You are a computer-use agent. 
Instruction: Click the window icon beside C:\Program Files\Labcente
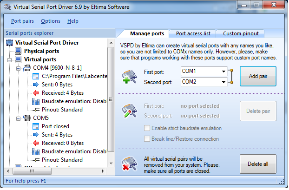click(36, 76)
